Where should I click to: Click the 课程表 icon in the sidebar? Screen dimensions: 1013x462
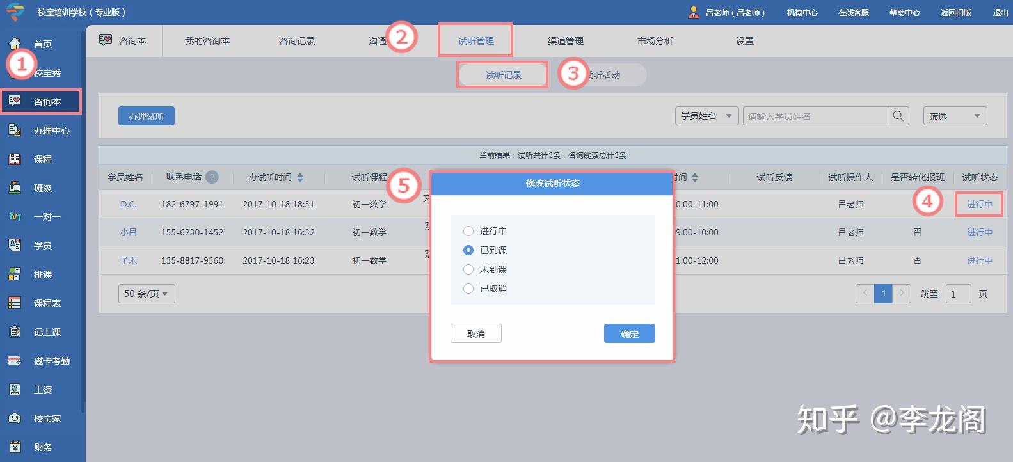tap(15, 303)
